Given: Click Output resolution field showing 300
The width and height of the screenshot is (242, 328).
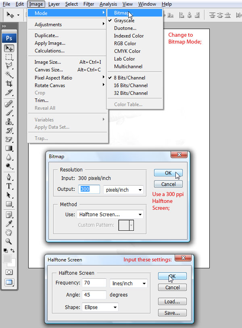Looking at the screenshot, I should tap(89, 189).
